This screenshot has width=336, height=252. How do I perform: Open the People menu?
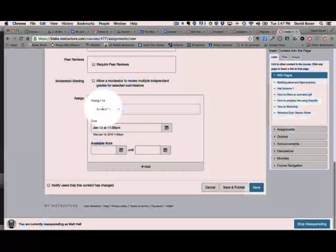click(104, 24)
